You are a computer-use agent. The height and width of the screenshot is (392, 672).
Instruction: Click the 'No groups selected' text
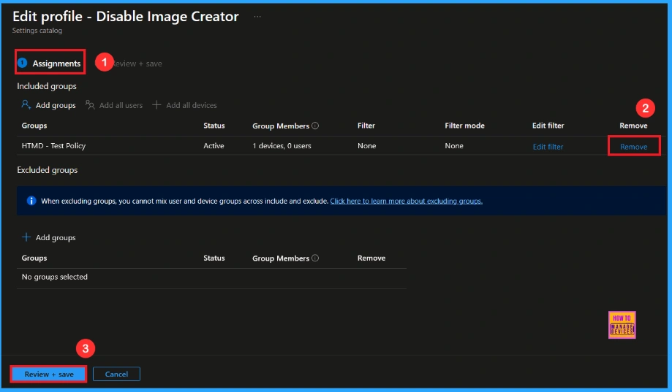click(x=54, y=277)
